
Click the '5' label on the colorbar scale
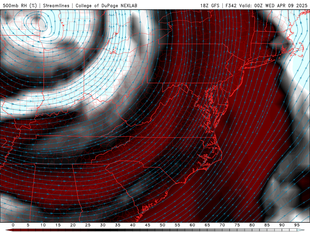pyautogui.click(x=28, y=225)
